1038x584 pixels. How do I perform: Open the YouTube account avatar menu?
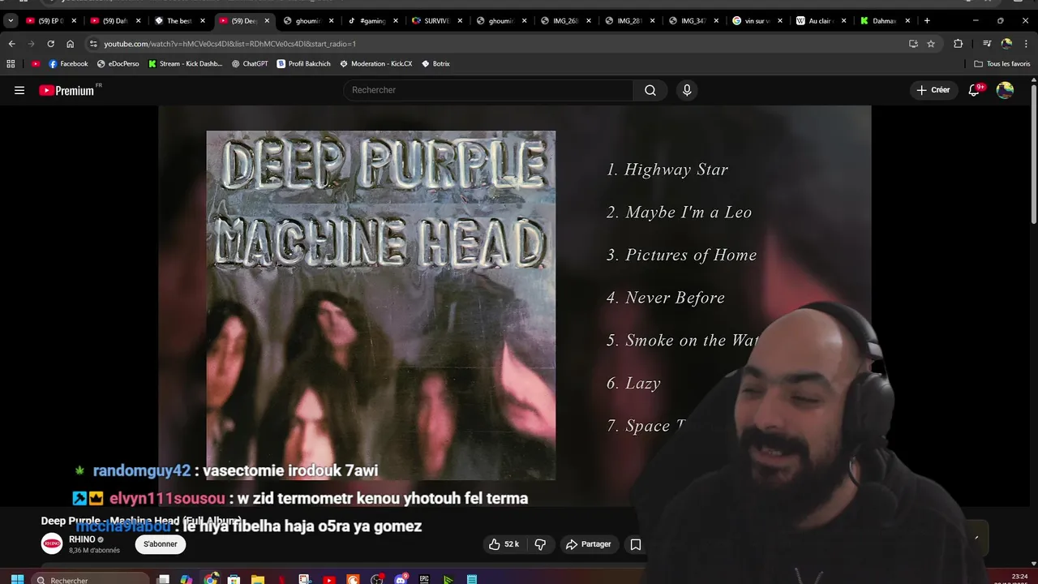coord(1005,90)
